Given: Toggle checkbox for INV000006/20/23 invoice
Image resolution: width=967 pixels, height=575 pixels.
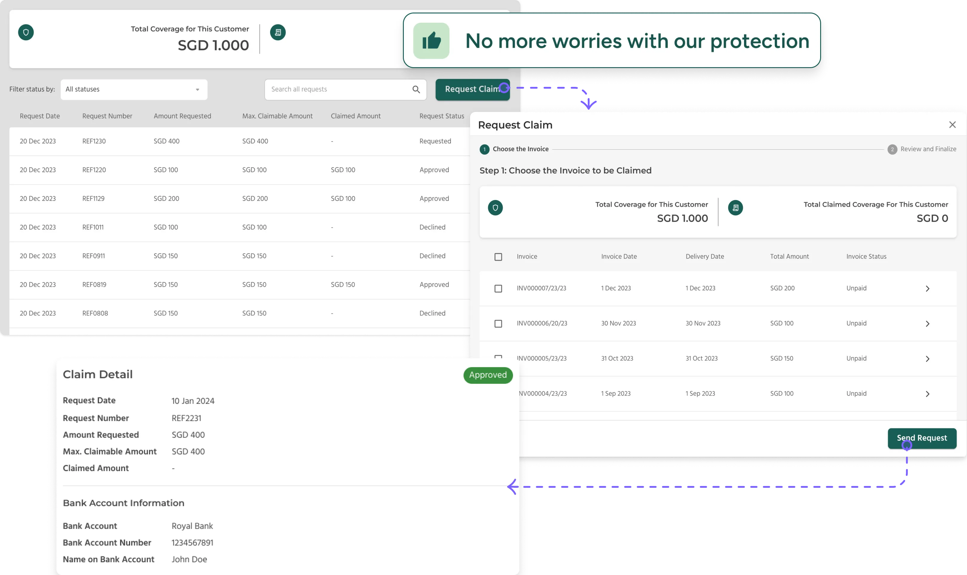Looking at the screenshot, I should point(499,323).
